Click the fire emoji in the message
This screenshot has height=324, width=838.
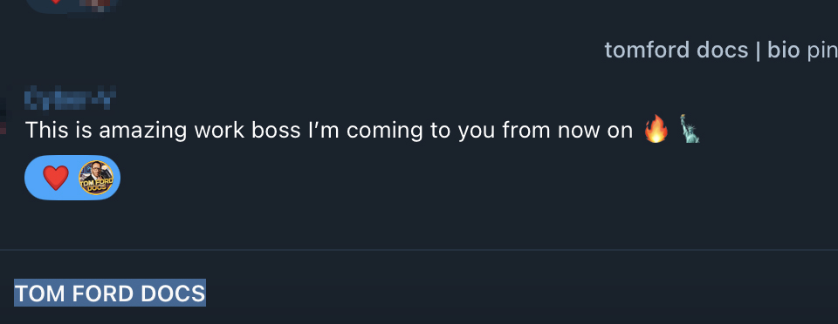pyautogui.click(x=656, y=130)
